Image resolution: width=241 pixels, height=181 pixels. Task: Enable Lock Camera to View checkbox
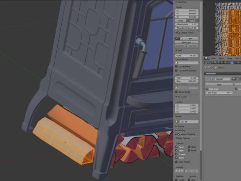pyautogui.click(x=176, y=70)
